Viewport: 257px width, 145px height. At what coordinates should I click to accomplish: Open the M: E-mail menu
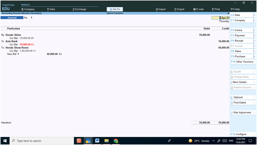point(198,9)
